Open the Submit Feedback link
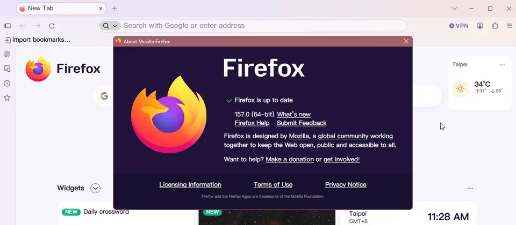Viewport: 516px width, 225px height. click(x=302, y=123)
